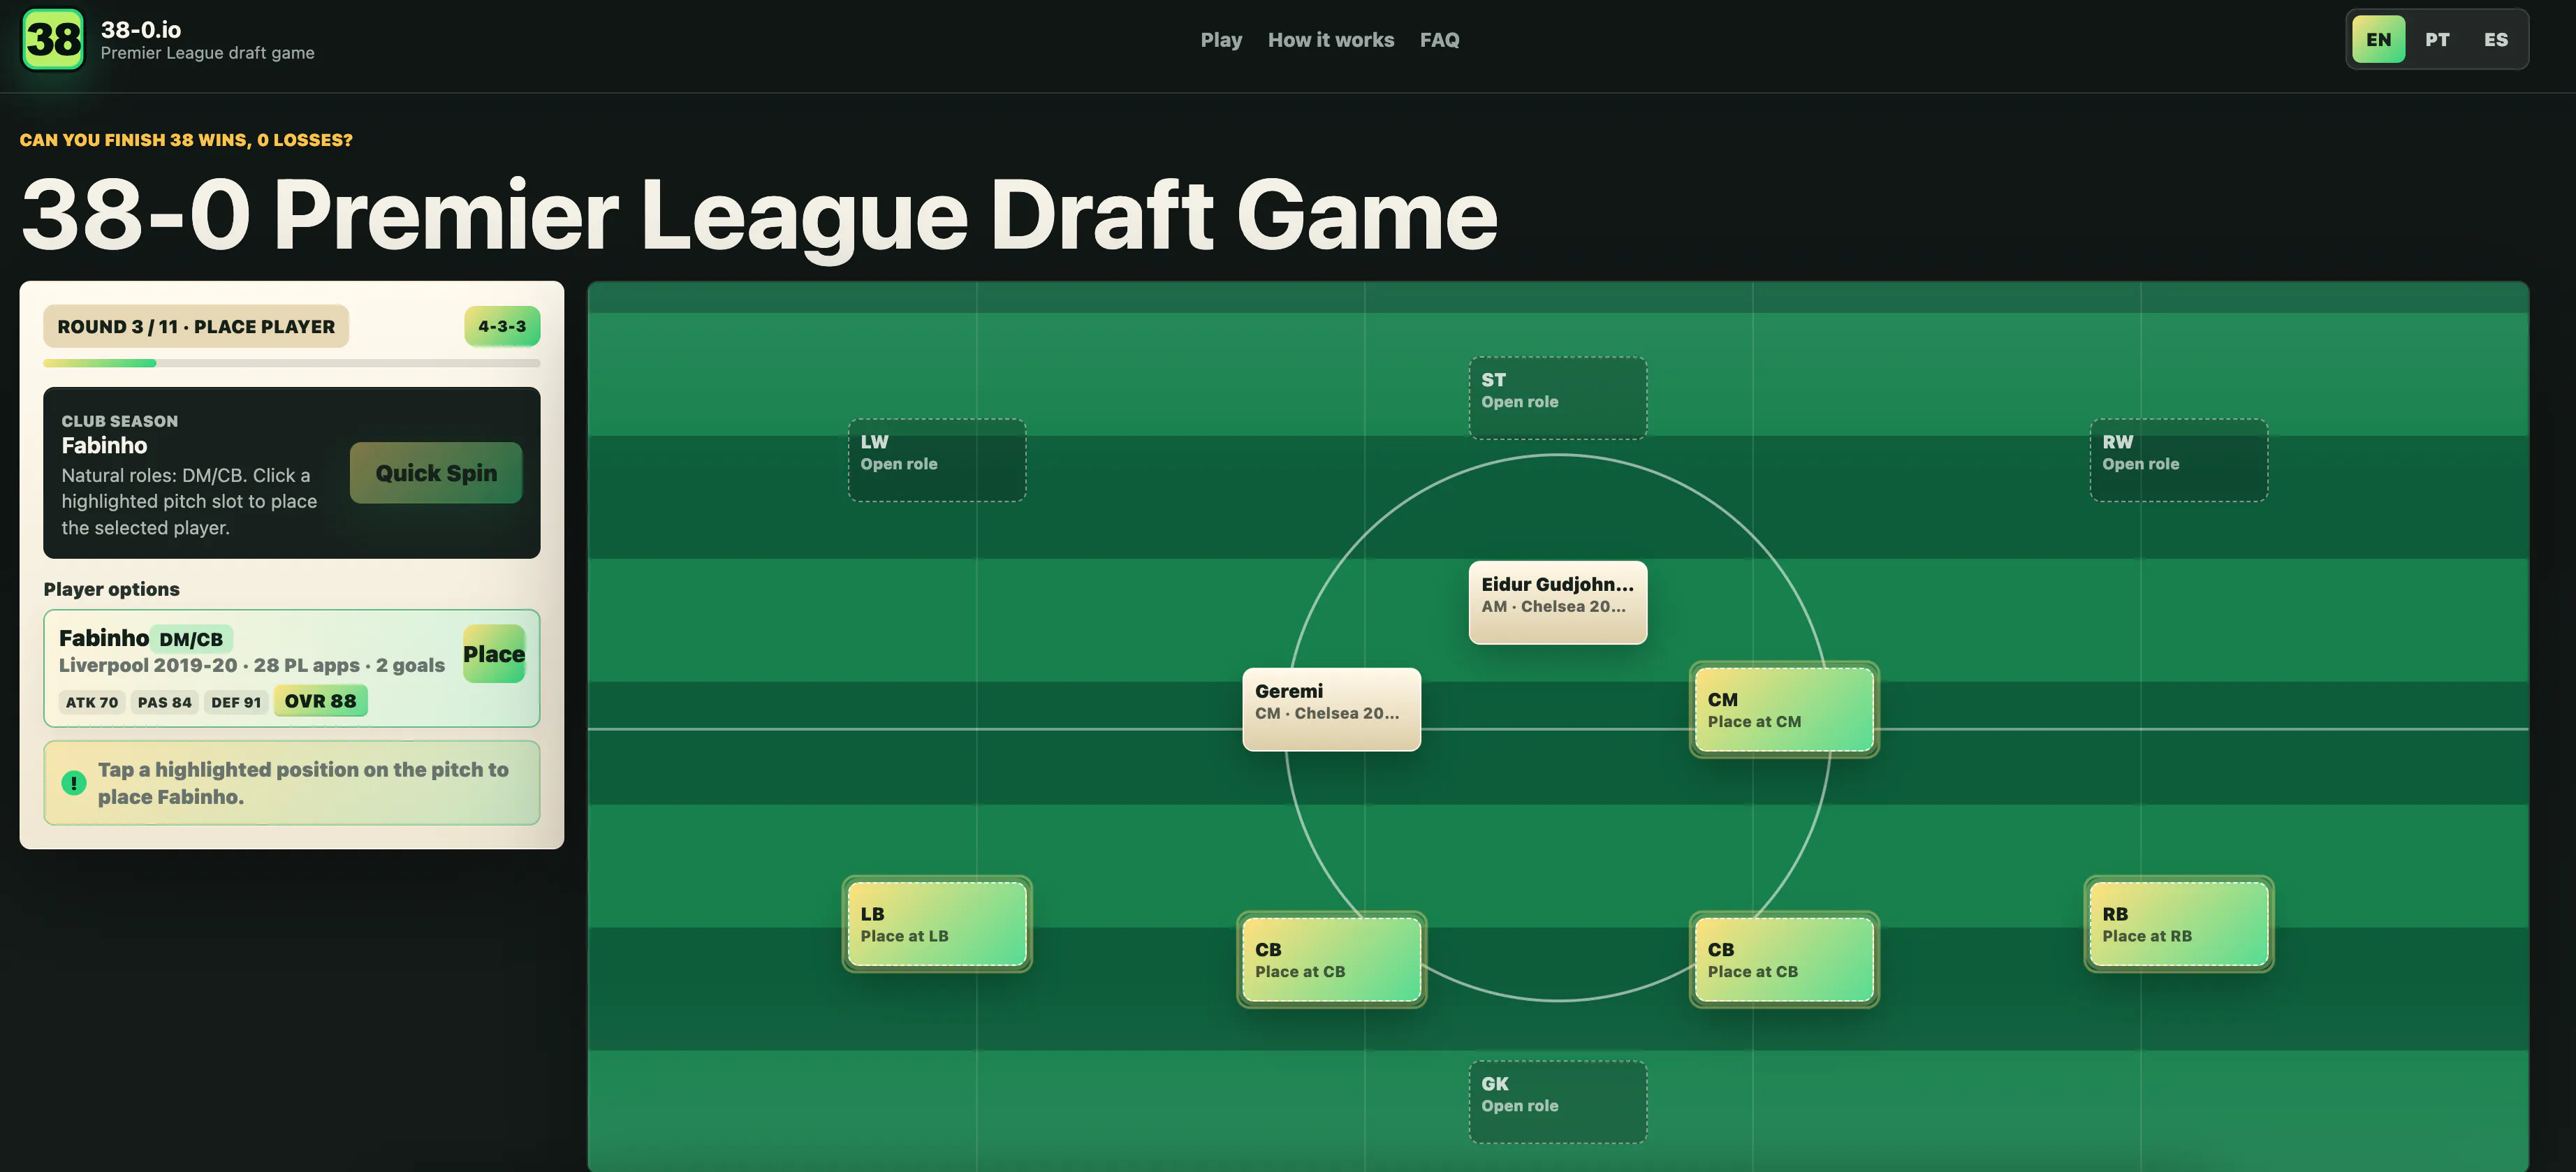Place Fabinho at right CB slot

[x=1784, y=960]
